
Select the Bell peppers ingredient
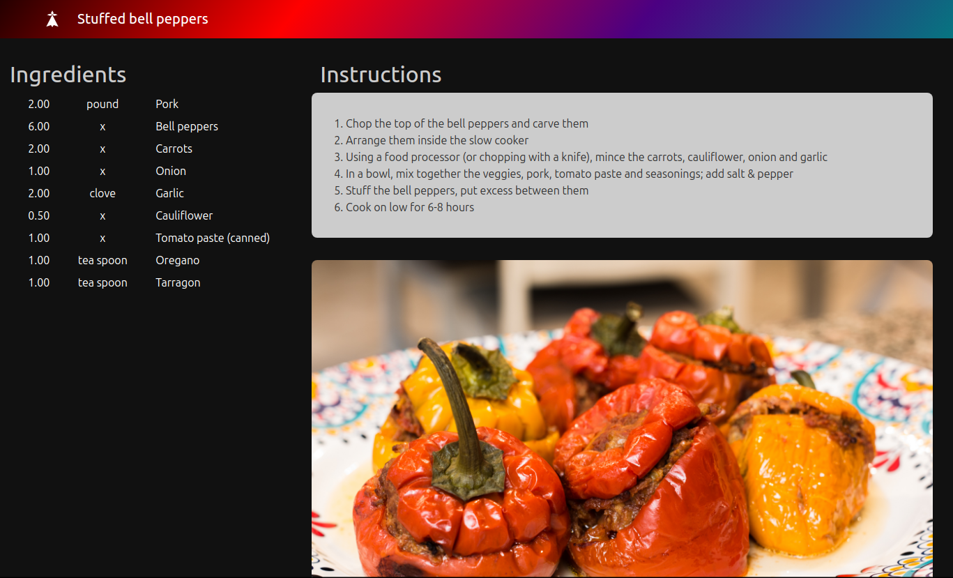tap(187, 126)
